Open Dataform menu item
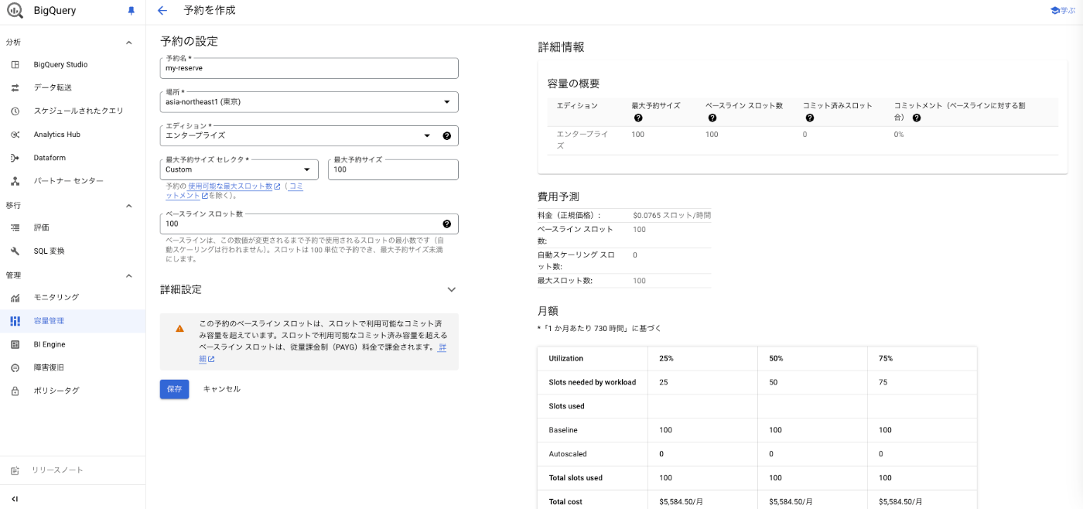 (x=73, y=158)
